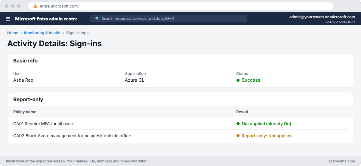Image resolution: width=361 pixels, height=166 pixels.
Task: Open Monitoring & health breadcrumb
Action: click(42, 33)
